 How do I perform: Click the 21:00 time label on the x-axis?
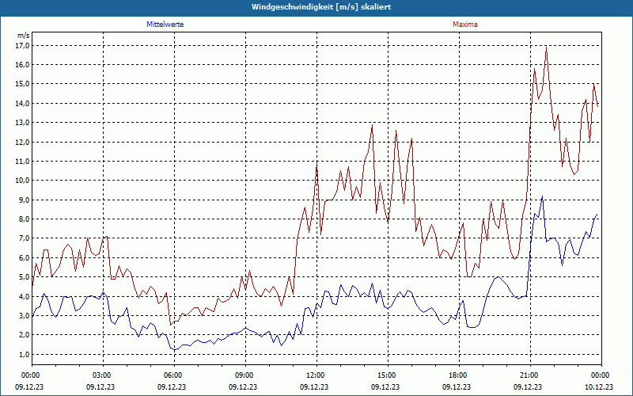click(530, 375)
